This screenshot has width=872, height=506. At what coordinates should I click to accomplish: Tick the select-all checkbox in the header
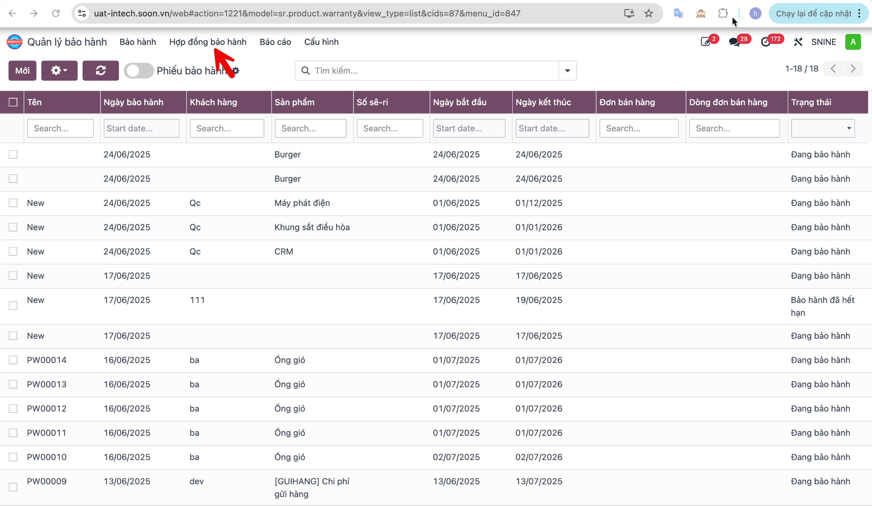(x=13, y=102)
